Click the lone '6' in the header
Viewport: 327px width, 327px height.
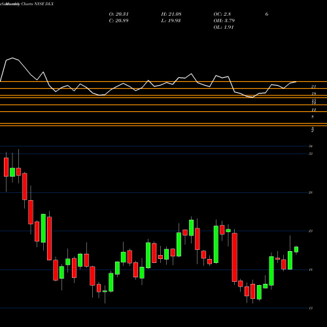[x=267, y=14]
